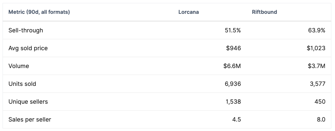Click Lorcana's $6.6M volume cell
The width and height of the screenshot is (335, 131).
(x=232, y=66)
